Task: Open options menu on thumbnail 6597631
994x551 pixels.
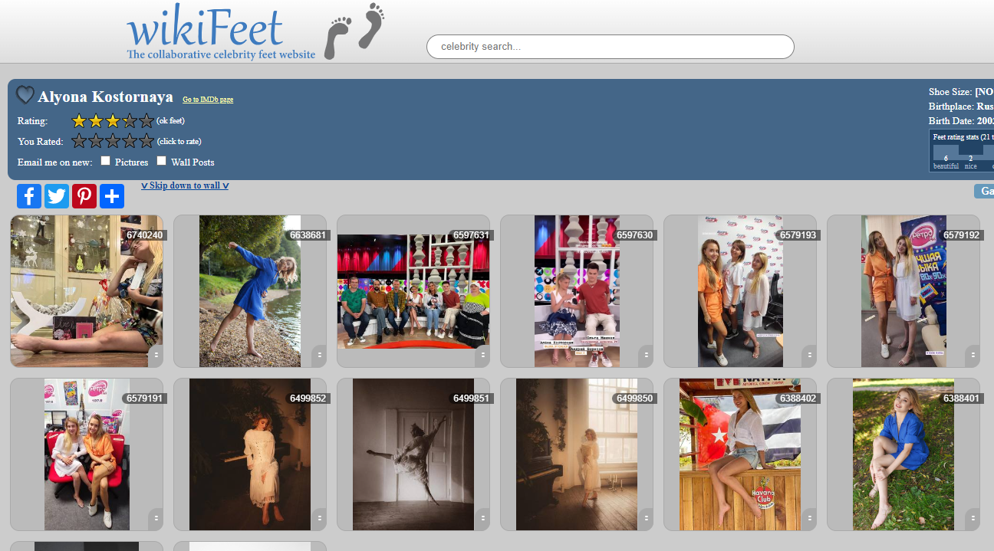Action: point(482,356)
